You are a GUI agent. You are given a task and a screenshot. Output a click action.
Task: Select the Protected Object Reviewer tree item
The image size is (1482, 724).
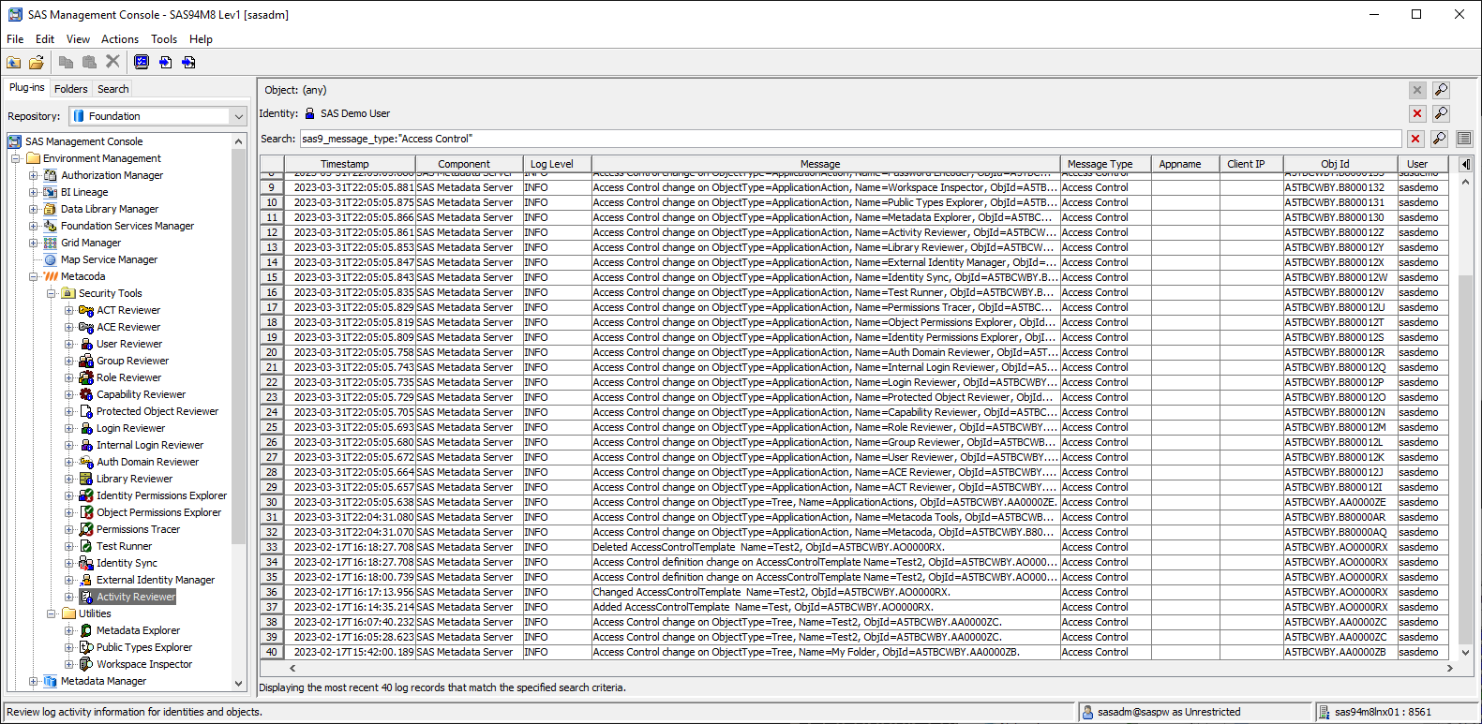pos(157,411)
